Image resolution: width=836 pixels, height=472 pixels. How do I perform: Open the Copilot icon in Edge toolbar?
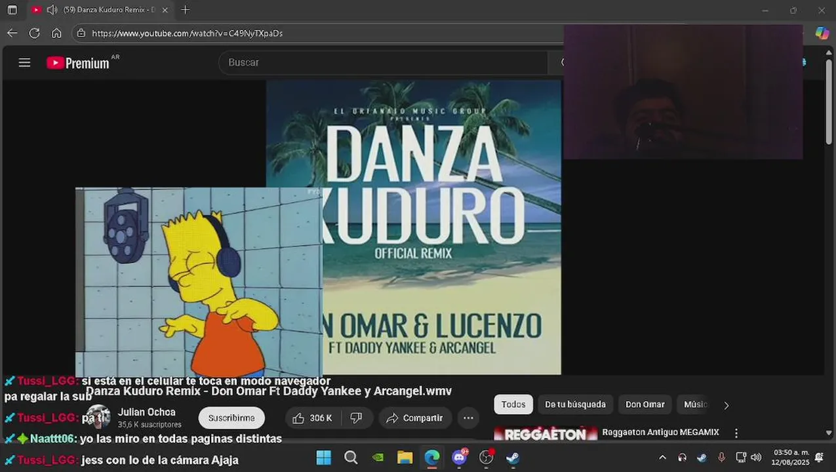(x=822, y=33)
